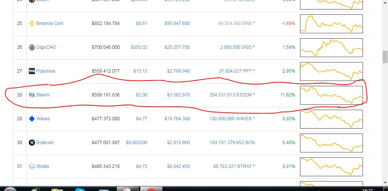Click the 2,95% change for Populous
Image resolution: width=388 pixels, height=191 pixels.
(x=289, y=71)
